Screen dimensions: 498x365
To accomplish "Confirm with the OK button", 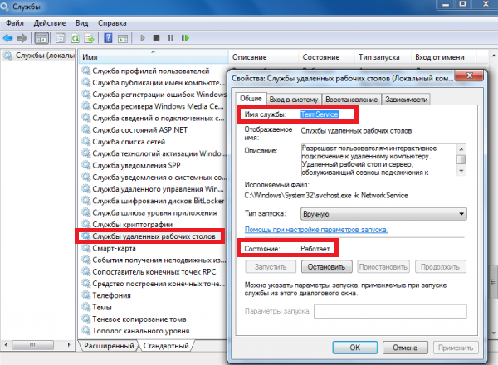I will pyautogui.click(x=355, y=348).
